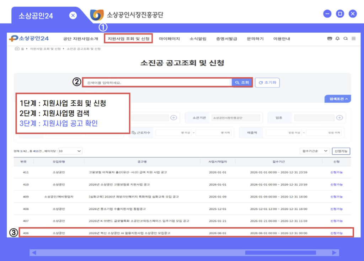This screenshot has height=261, width=364.
Task: Open the 마이페이지 menu
Action: point(169,39)
